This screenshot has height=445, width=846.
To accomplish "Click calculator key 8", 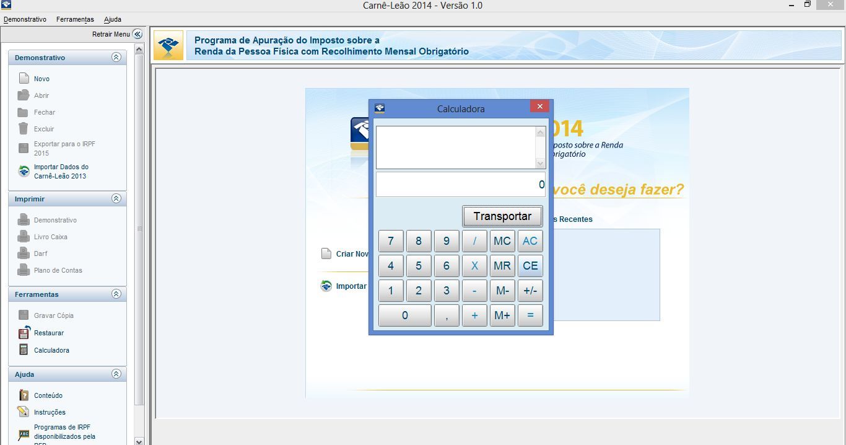I will (419, 241).
